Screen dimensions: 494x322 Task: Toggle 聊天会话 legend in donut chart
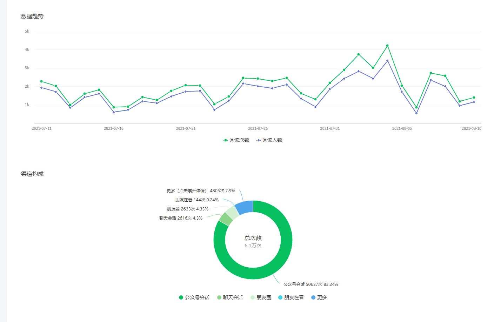230,297
